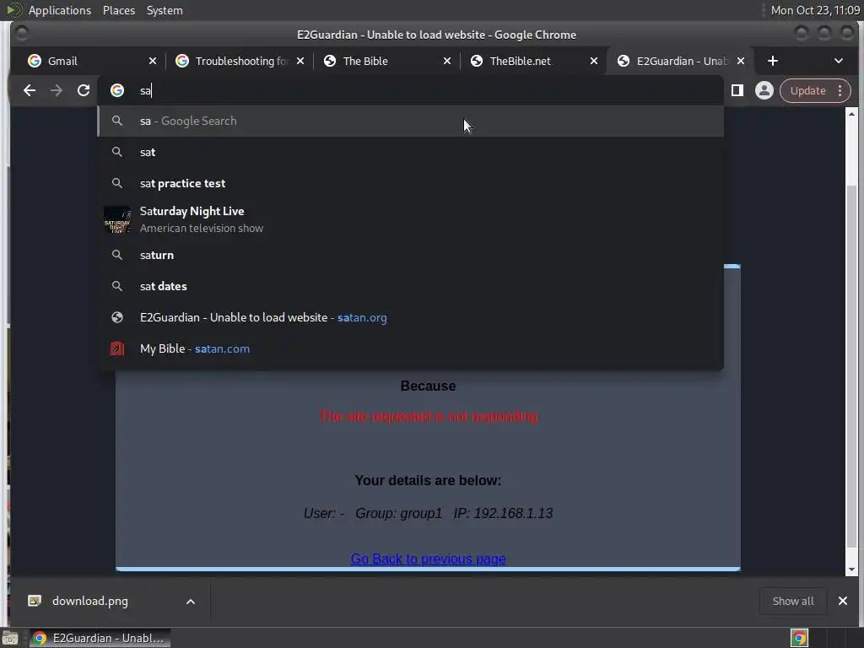Click page scrollbar up arrow
Viewport: 864px width, 648px height.
click(x=851, y=114)
